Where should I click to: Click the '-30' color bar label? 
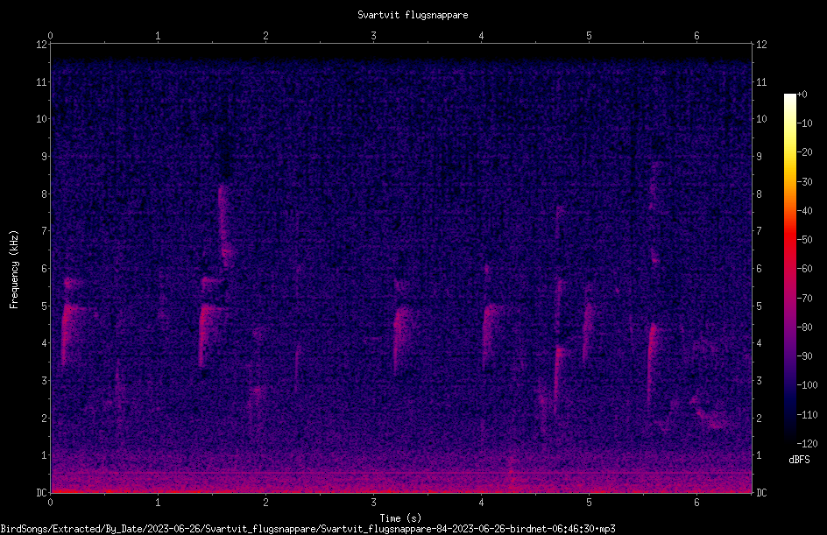[x=804, y=182]
